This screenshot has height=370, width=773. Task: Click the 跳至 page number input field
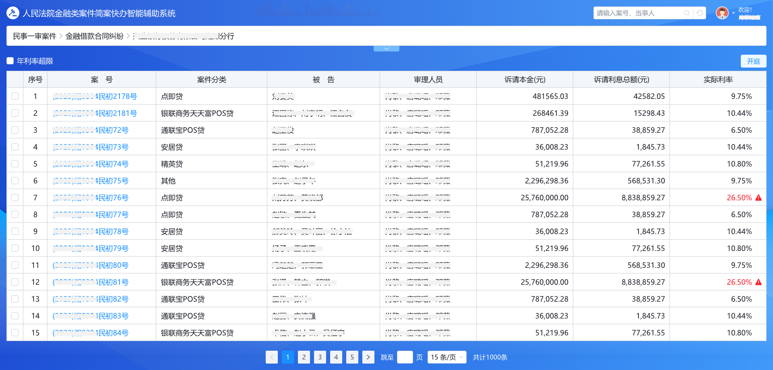(x=405, y=357)
